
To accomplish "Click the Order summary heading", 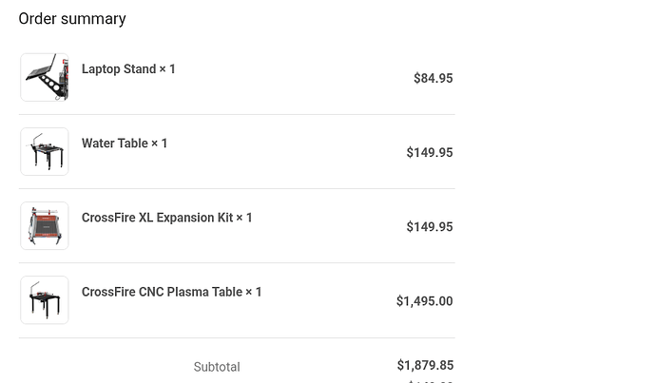I will [x=72, y=19].
